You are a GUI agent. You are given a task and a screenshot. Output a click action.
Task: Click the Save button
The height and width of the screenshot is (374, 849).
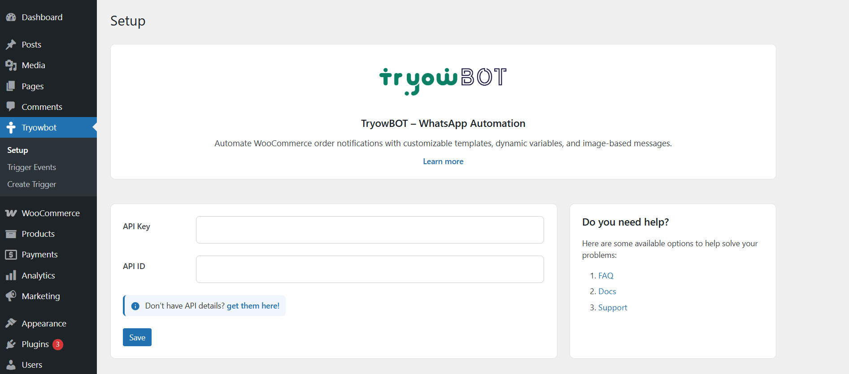[137, 337]
